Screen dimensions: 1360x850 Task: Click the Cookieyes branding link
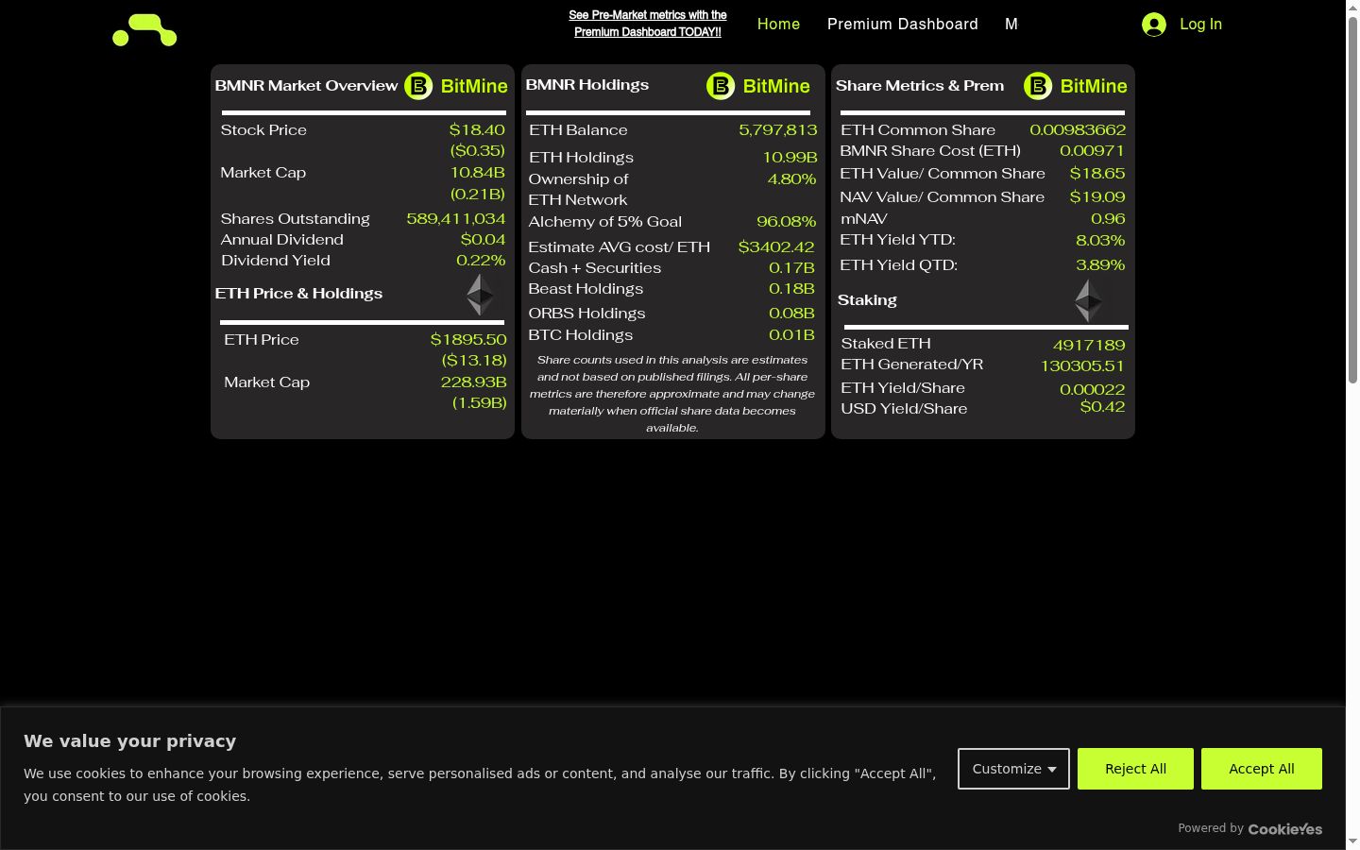(x=1285, y=829)
